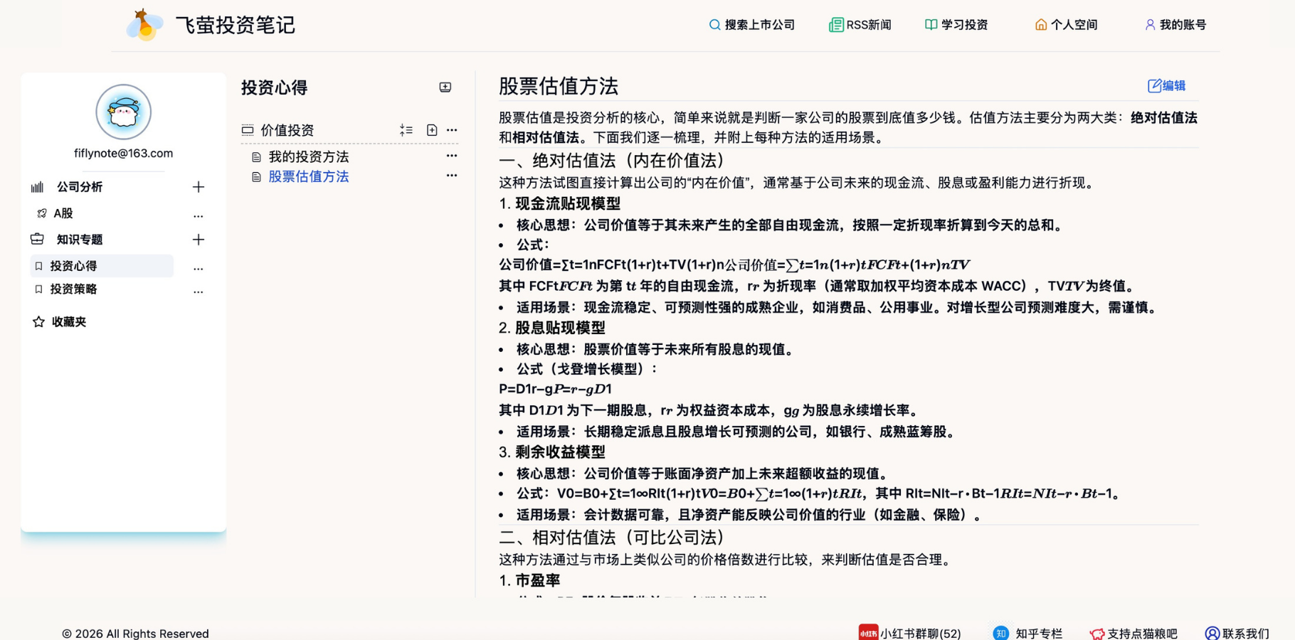The width and height of the screenshot is (1295, 640).
Task: Open the ellipsis menu for 我的投资方法
Action: point(452,156)
